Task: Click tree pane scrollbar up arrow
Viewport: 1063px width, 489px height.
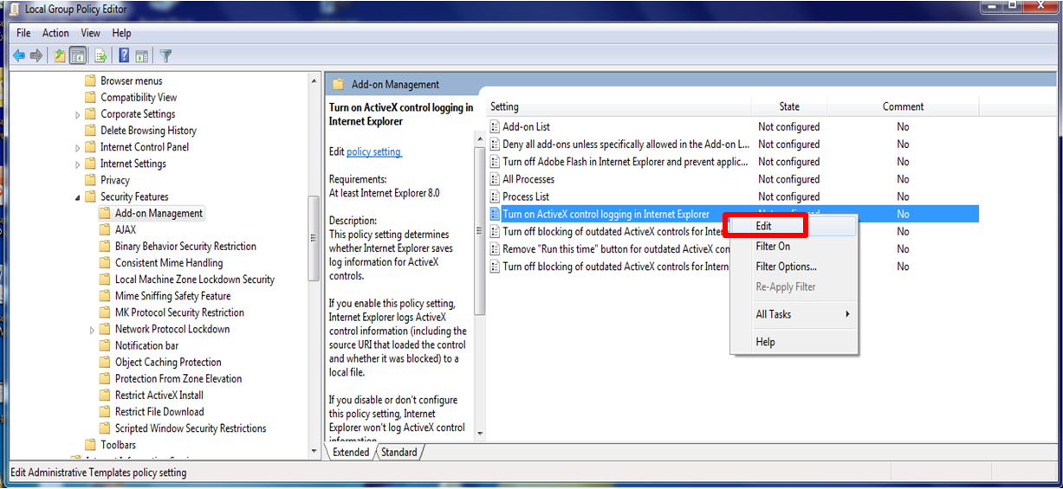Action: (314, 80)
